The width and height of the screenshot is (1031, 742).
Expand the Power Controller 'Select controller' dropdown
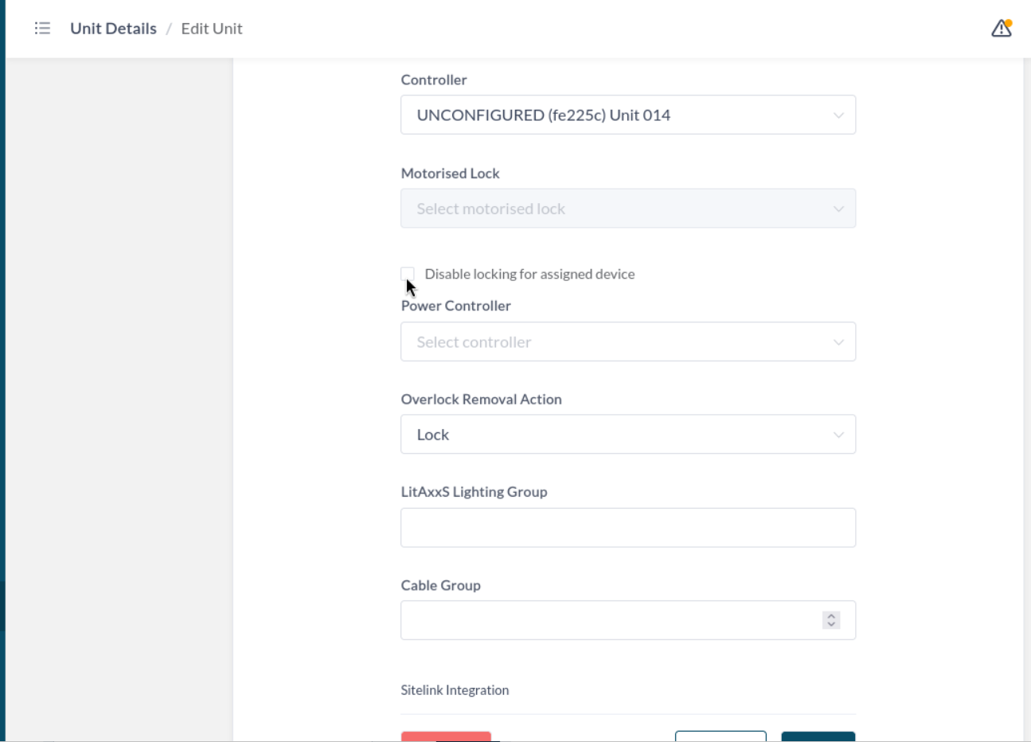click(x=627, y=342)
